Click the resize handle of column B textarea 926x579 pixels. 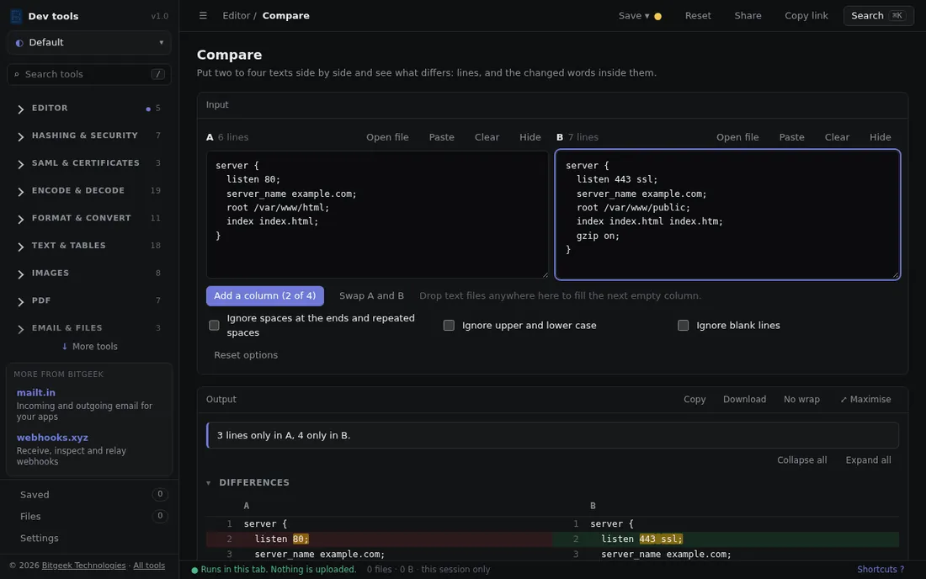(896, 274)
